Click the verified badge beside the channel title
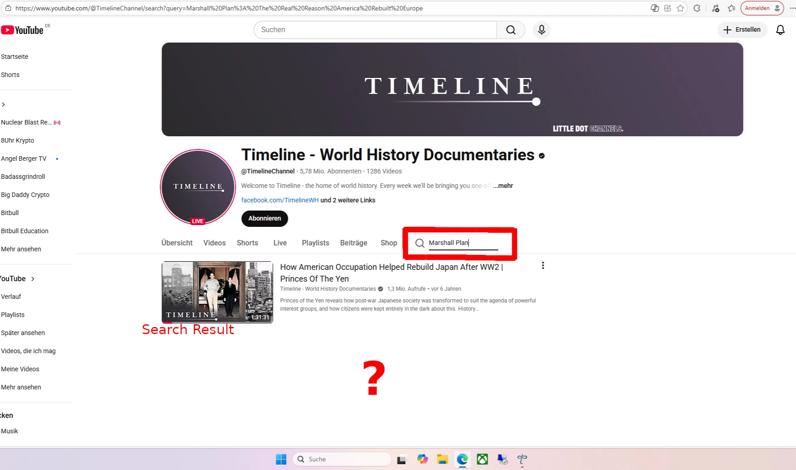This screenshot has height=470, width=796. [x=542, y=156]
